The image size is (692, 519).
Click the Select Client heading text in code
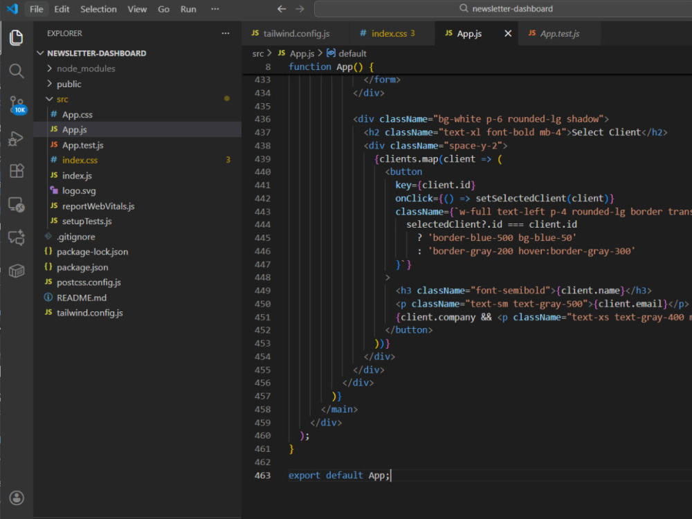pos(606,132)
